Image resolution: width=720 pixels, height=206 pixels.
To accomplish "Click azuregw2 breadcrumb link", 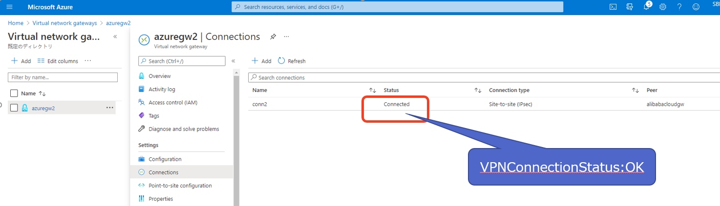I will coord(118,23).
